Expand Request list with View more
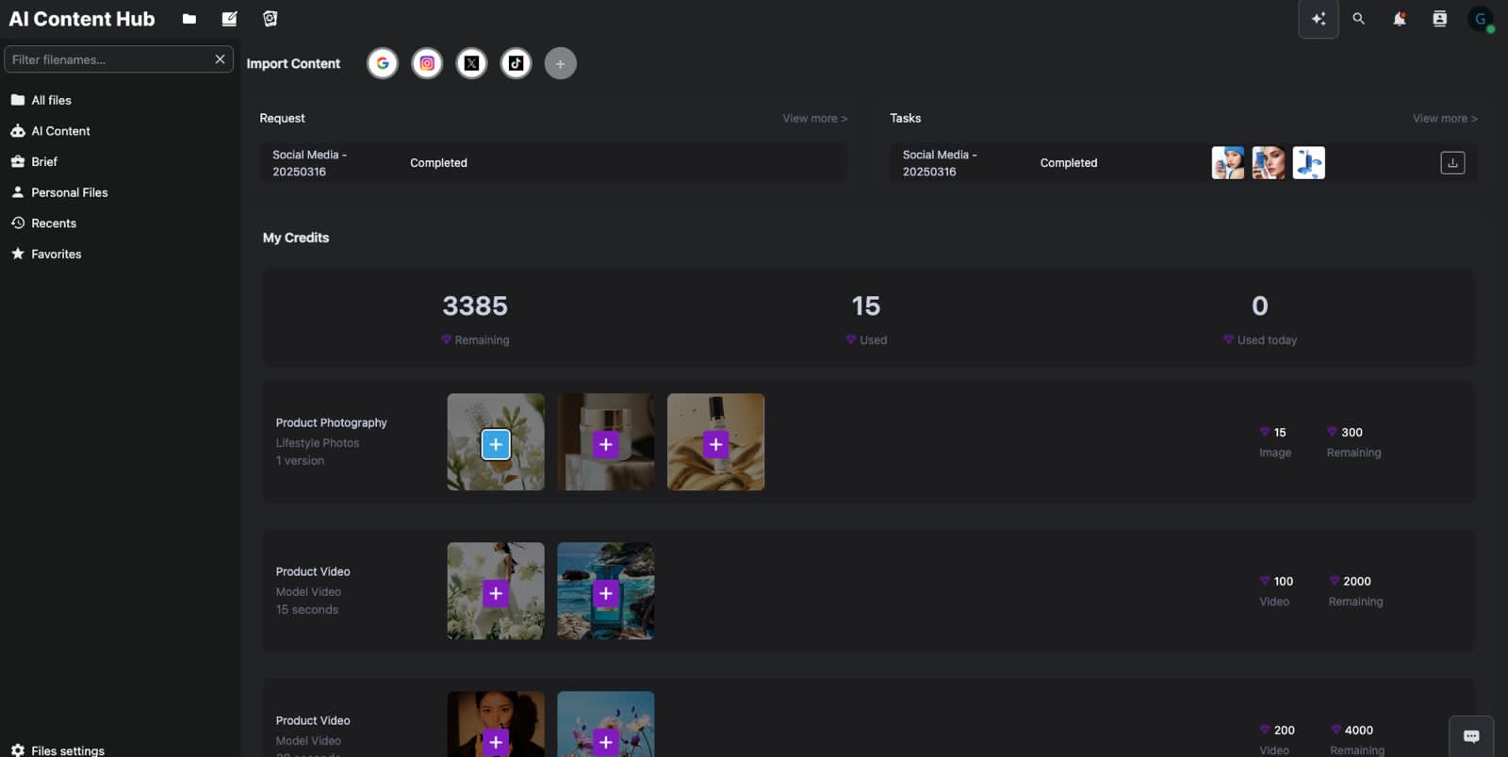Screen dimensions: 1508x757 pos(814,119)
